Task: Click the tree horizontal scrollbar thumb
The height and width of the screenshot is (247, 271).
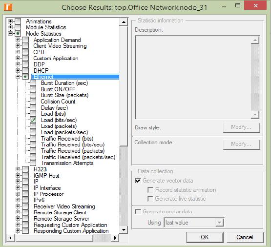Action: coord(54,238)
